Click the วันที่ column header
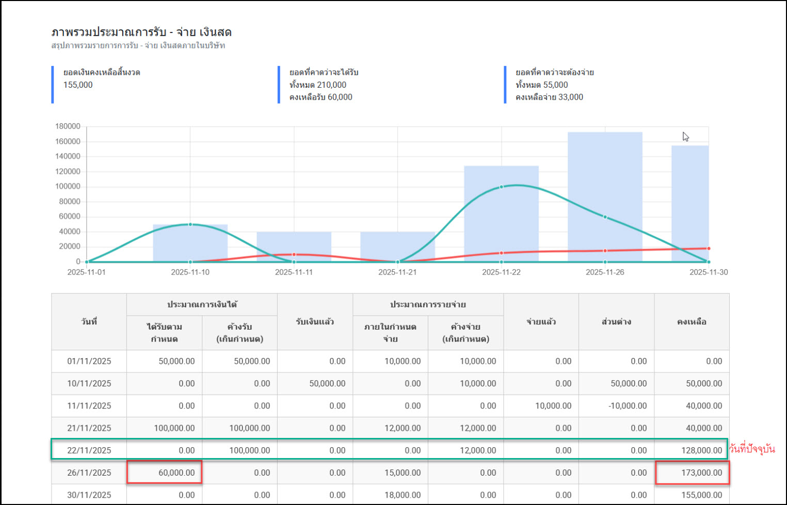 pyautogui.click(x=89, y=322)
